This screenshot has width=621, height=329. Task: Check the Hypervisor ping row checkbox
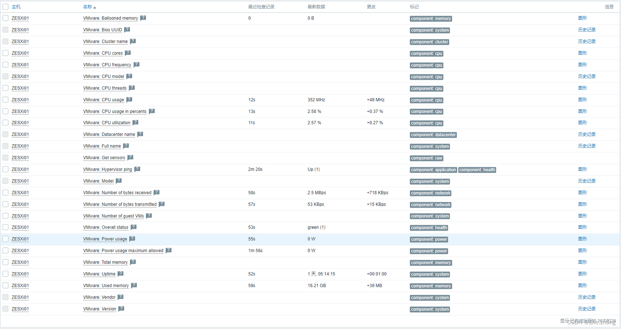[5, 169]
